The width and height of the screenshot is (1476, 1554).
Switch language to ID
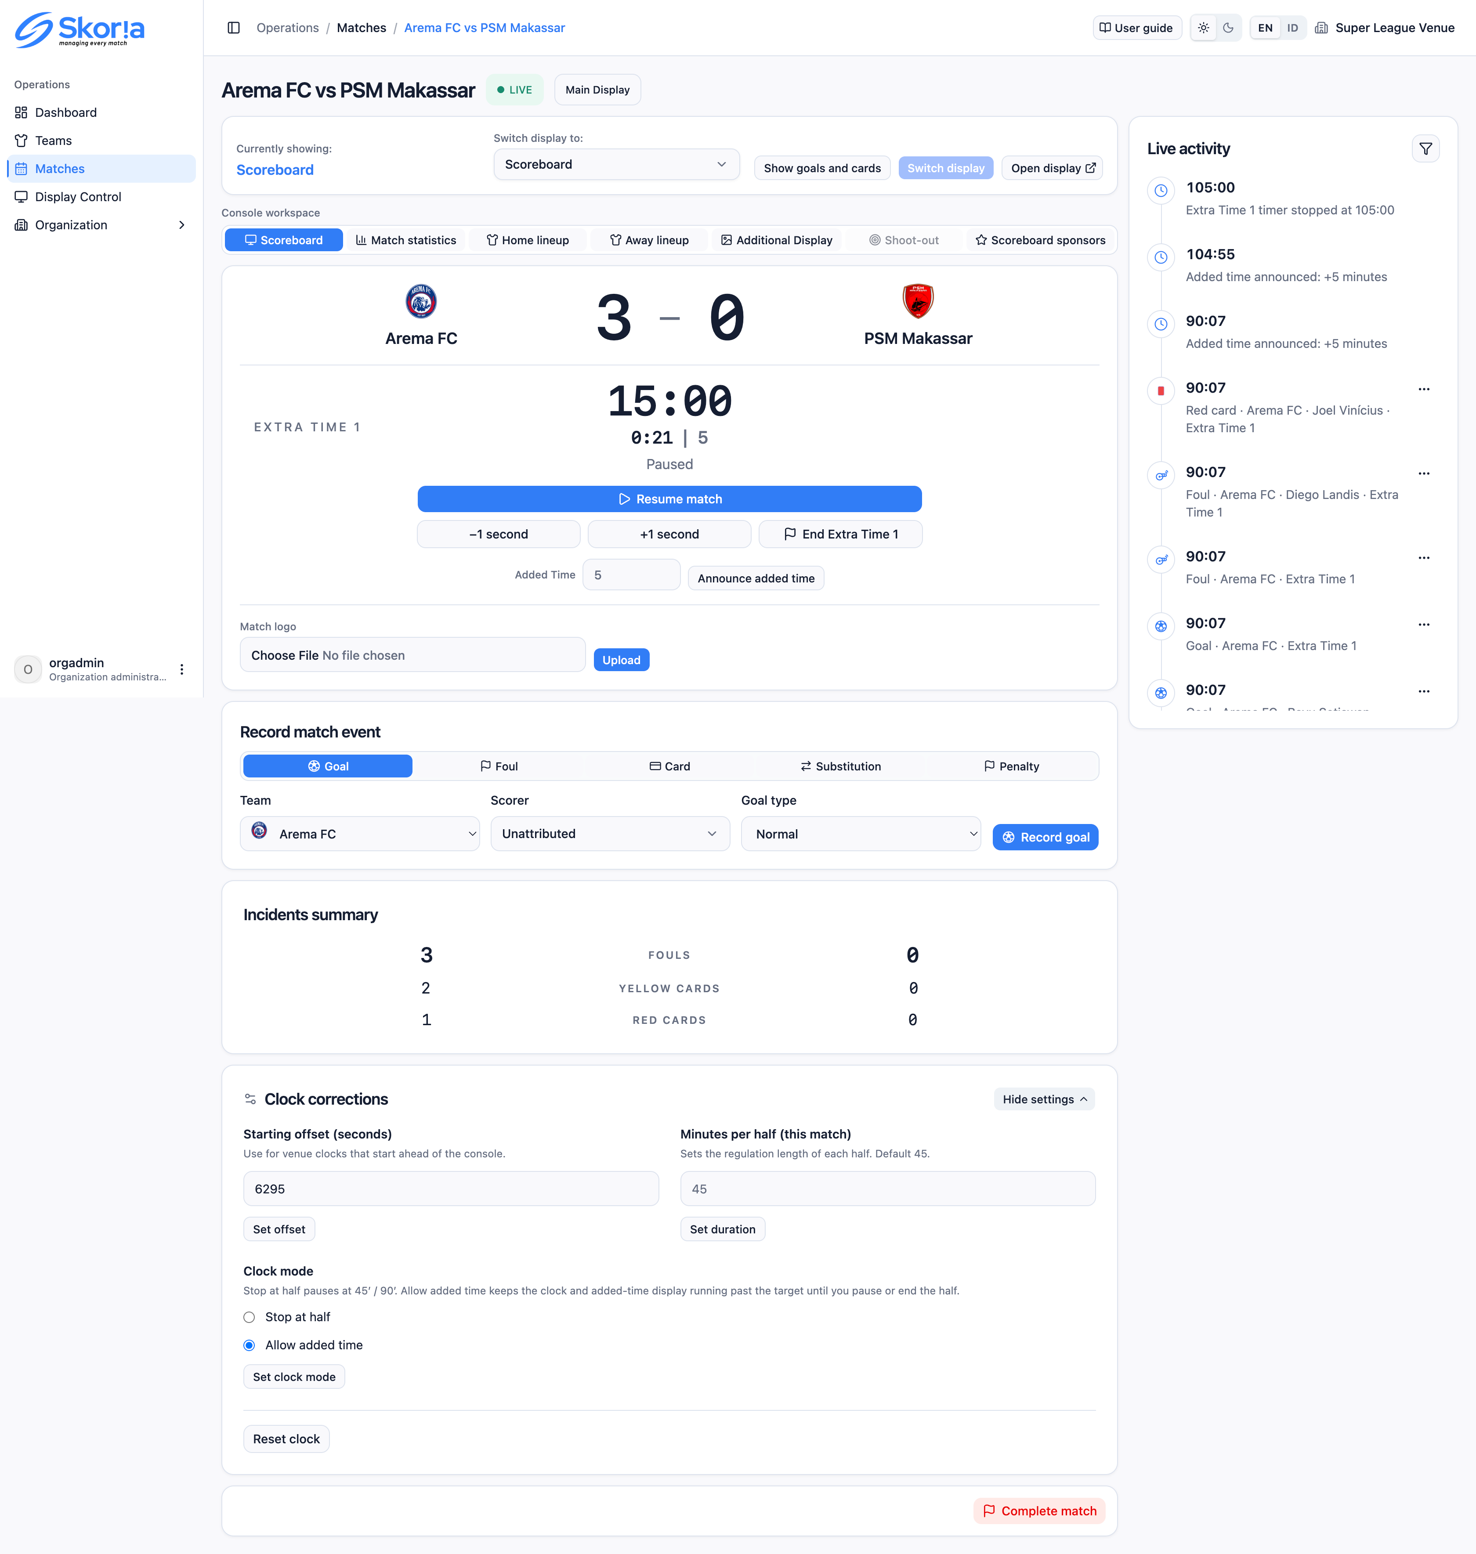[1292, 28]
